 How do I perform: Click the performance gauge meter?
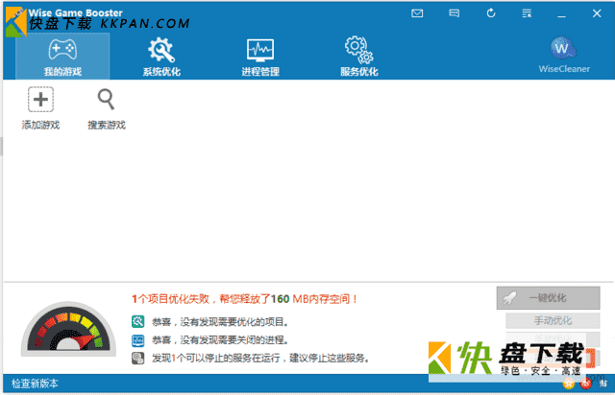pyautogui.click(x=68, y=329)
